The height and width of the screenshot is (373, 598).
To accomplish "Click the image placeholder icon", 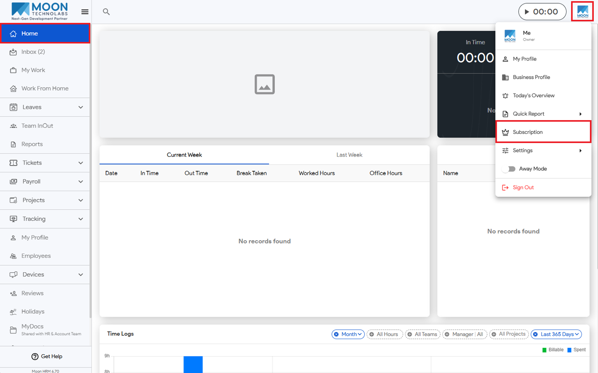I will click(x=265, y=84).
